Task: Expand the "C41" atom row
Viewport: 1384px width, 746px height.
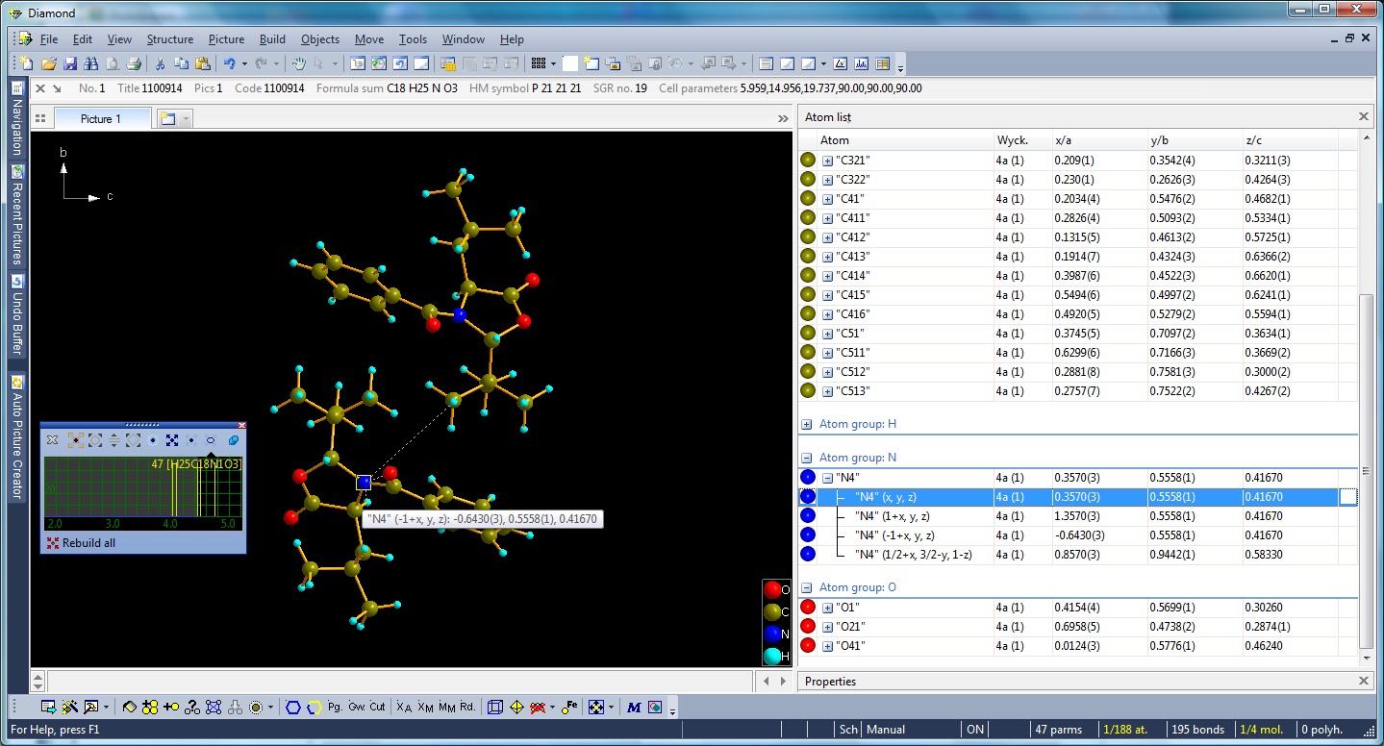Action: [x=827, y=199]
